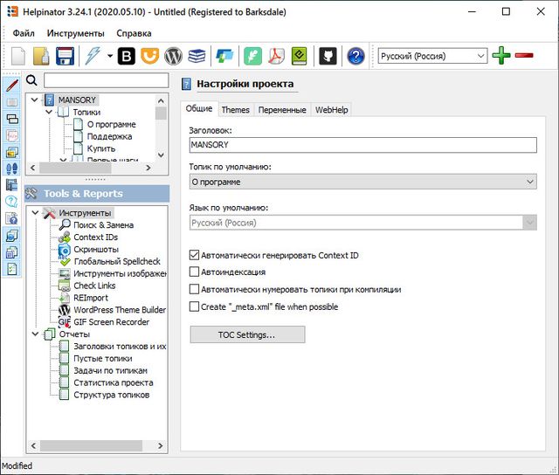This screenshot has width=559, height=475.
Task: Collapse the Инструменты tree node
Action: (x=35, y=213)
